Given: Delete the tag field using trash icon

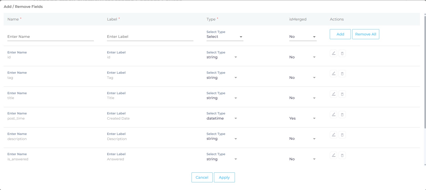Looking at the screenshot, I should 342,74.
